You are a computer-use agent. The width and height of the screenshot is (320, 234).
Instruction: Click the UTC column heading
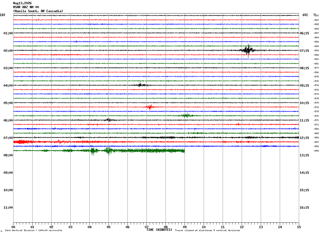305,15
